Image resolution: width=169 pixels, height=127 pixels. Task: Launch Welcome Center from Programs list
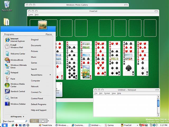click(15, 54)
